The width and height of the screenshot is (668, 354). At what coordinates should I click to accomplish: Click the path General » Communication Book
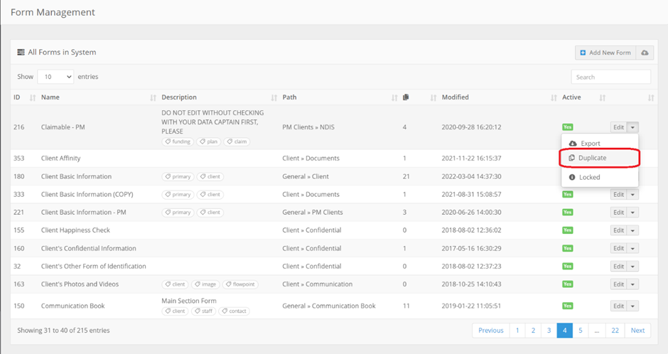(329, 306)
